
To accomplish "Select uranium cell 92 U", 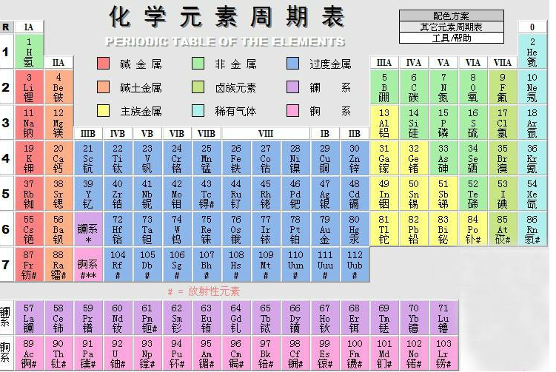I will tap(118, 354).
